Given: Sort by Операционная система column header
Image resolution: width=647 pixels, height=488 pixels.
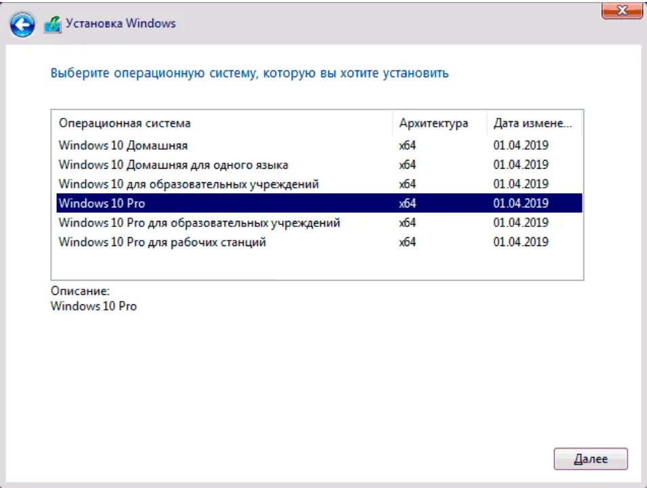Looking at the screenshot, I should (x=222, y=123).
